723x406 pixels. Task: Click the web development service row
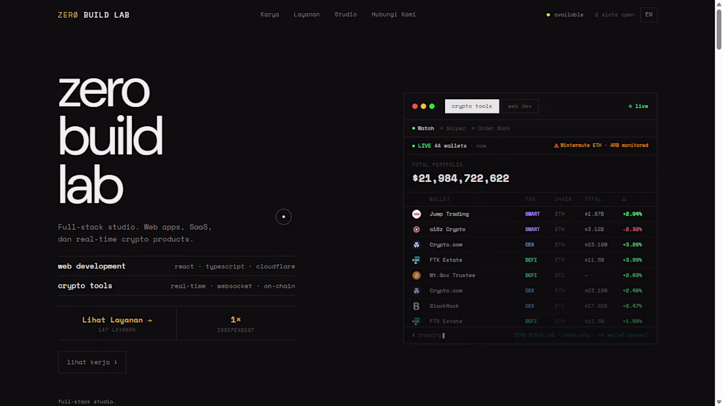tap(177, 266)
